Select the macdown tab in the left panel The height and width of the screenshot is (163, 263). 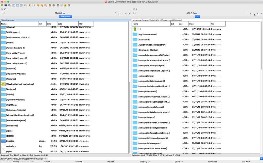[x=66, y=17]
